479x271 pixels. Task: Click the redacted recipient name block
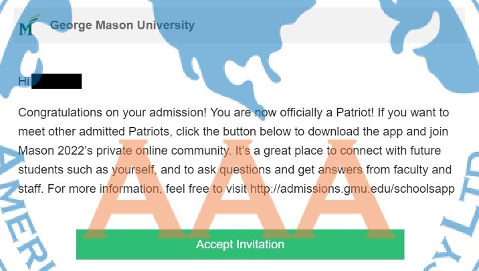tap(56, 82)
